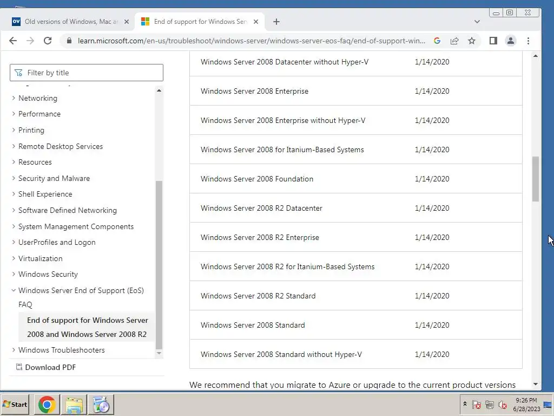Open File Explorer from taskbar
Viewport: 554px width, 416px height.
tap(74, 404)
